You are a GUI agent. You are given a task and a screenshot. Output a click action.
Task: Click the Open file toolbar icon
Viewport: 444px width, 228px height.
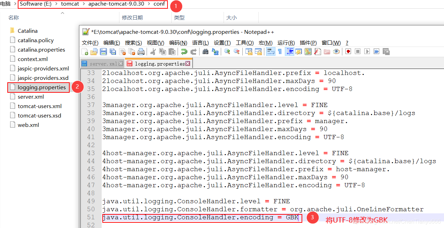pos(94,52)
